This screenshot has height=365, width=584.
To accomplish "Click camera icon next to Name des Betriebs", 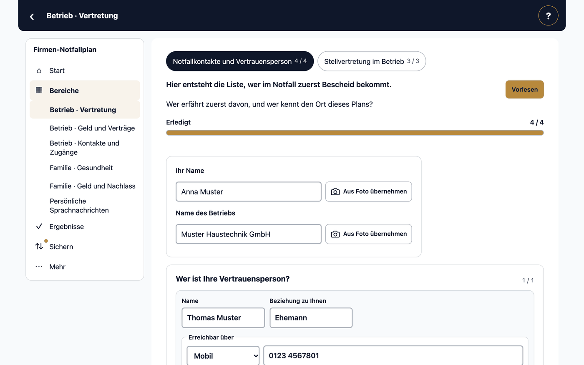I will [x=335, y=234].
